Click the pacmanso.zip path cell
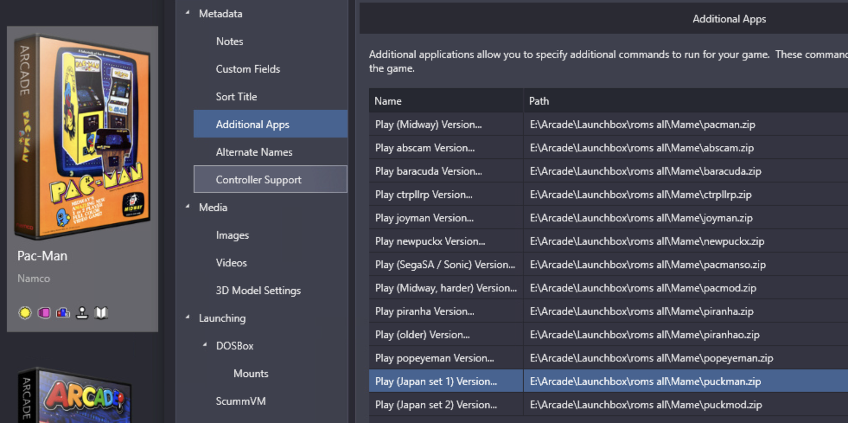The width and height of the screenshot is (848, 423). 686,265
